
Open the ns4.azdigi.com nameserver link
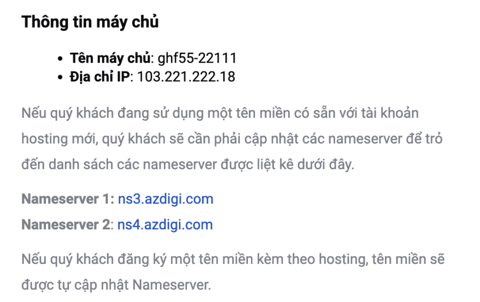(x=165, y=225)
